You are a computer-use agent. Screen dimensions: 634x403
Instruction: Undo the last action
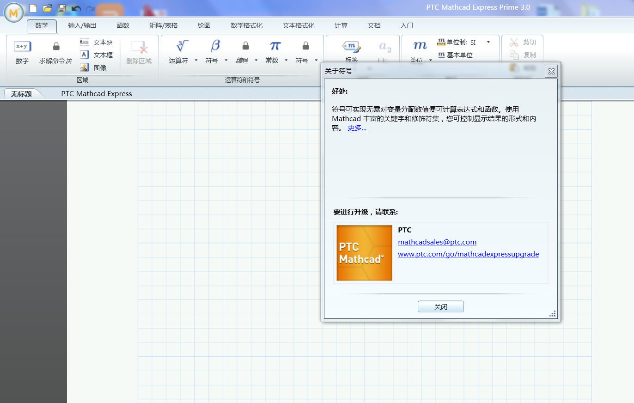[76, 8]
